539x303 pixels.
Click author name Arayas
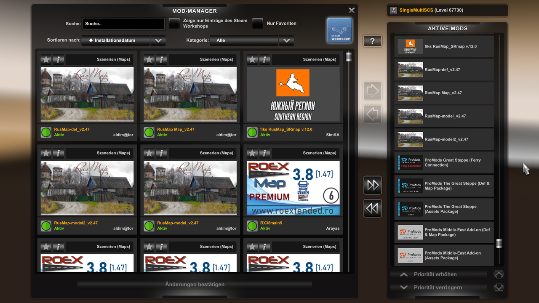tap(332, 229)
